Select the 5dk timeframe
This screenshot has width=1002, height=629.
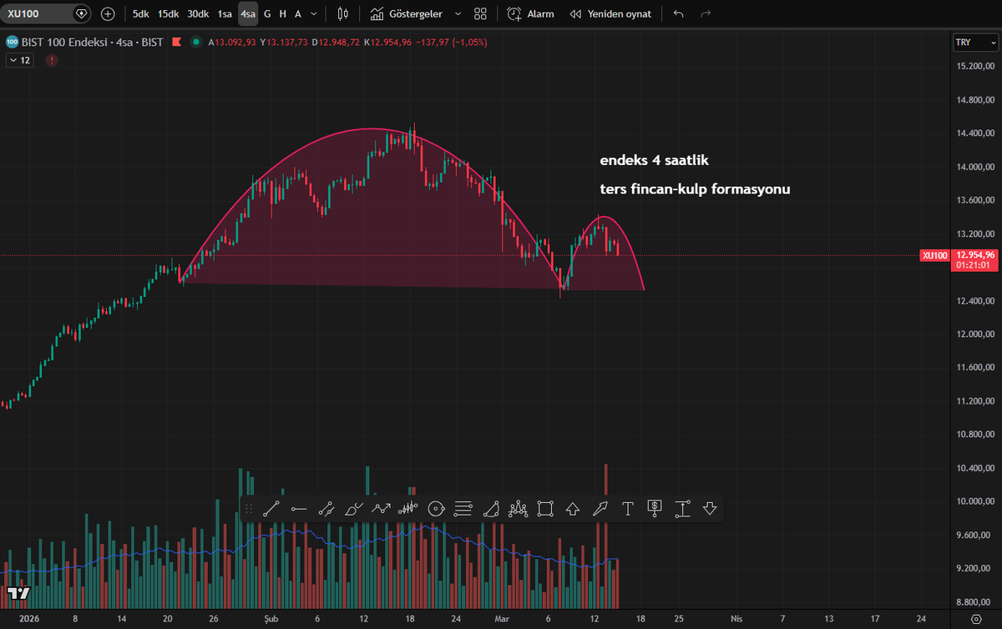pos(141,14)
